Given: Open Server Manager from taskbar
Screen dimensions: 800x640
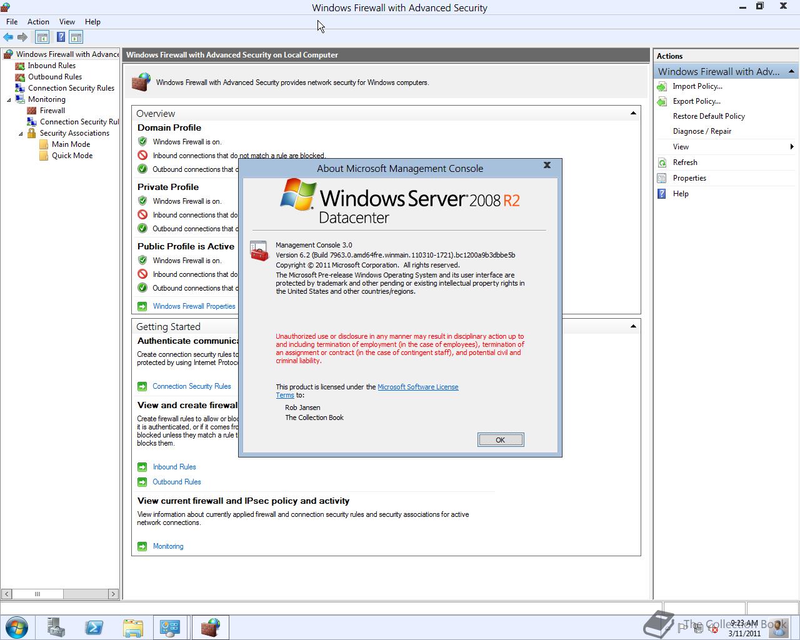Looking at the screenshot, I should (56, 627).
